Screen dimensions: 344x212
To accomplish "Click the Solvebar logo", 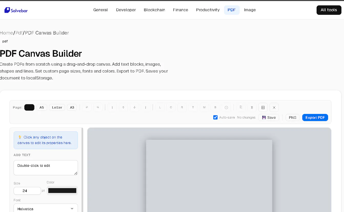I will pyautogui.click(x=16, y=10).
